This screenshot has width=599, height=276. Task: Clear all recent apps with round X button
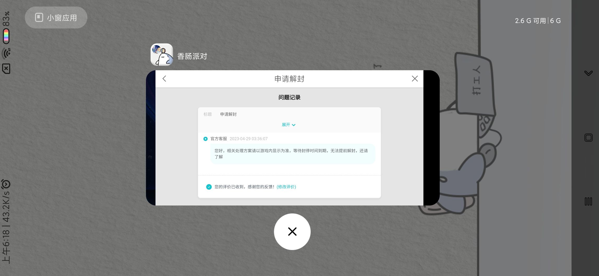pos(292,232)
